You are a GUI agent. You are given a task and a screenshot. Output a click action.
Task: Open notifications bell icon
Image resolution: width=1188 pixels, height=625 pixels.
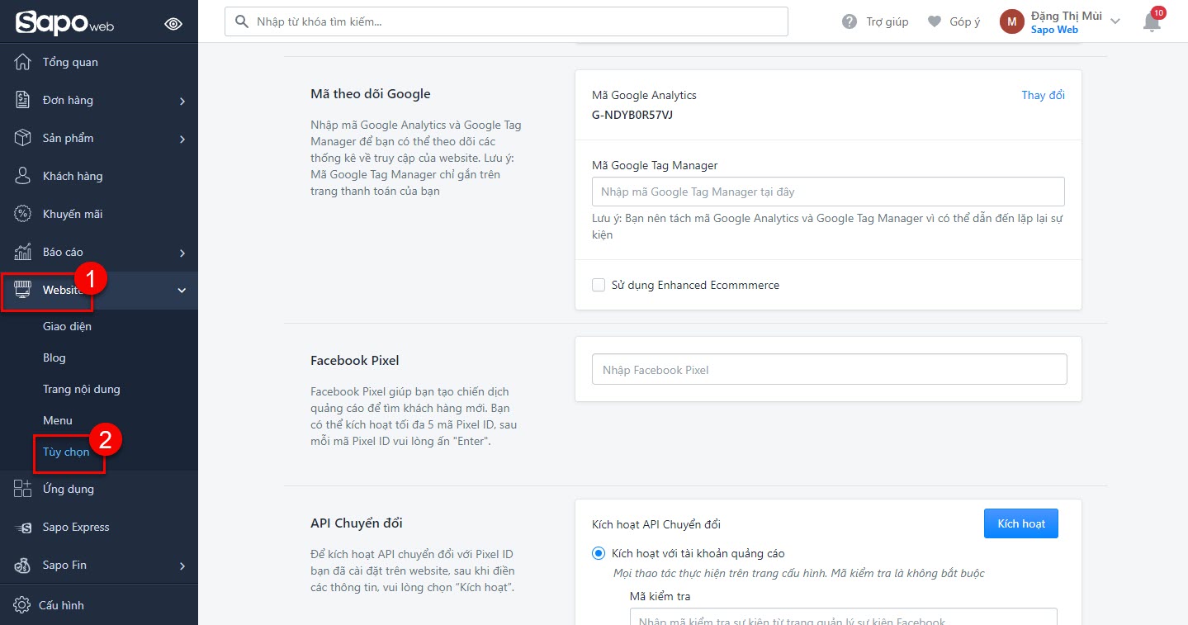point(1152,22)
